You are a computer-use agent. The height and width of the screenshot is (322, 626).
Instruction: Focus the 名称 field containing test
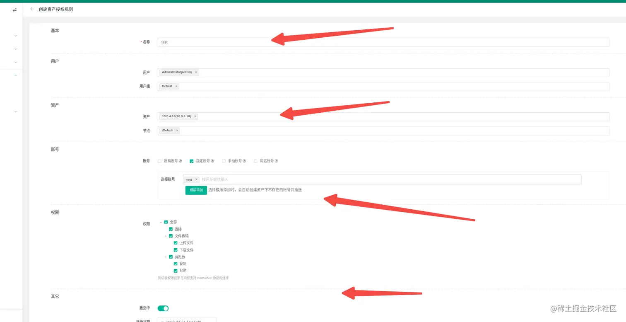pyautogui.click(x=383, y=42)
